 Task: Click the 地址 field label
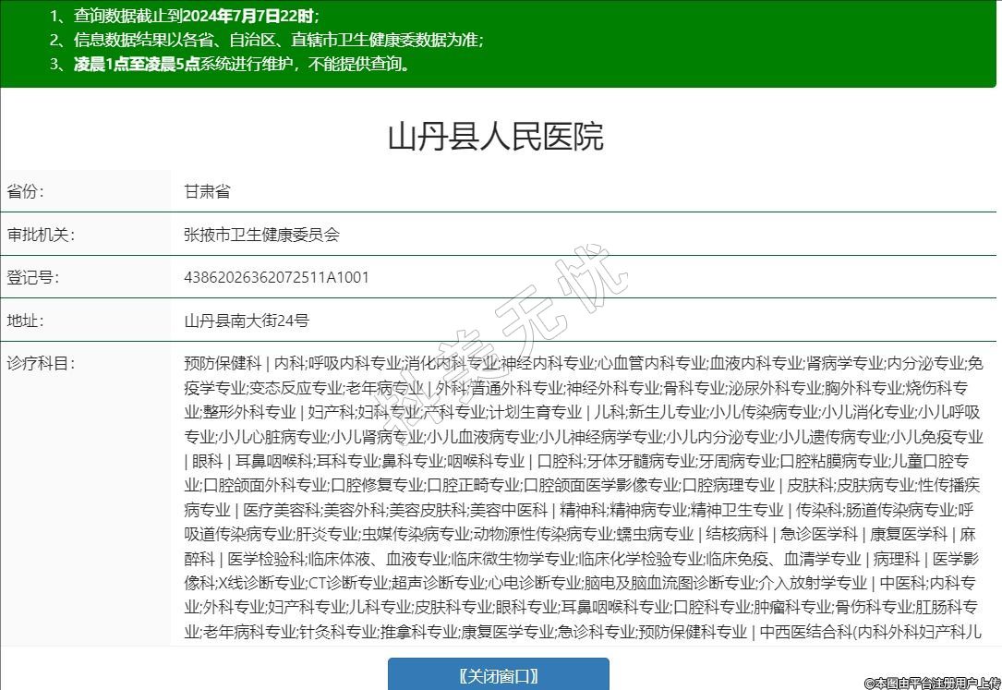pos(26,321)
